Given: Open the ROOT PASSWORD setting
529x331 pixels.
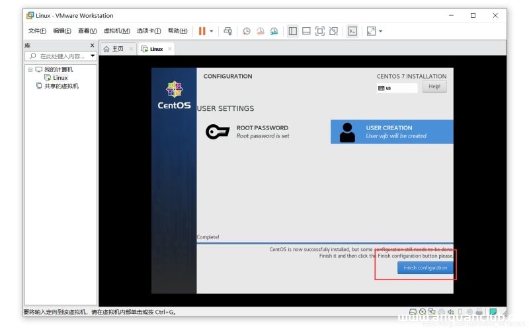Looking at the screenshot, I should click(261, 131).
